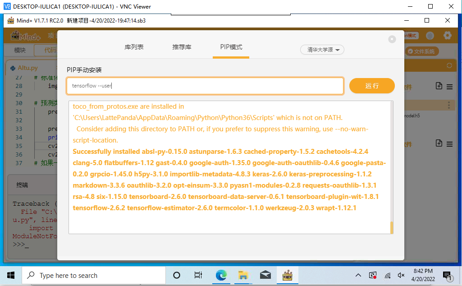
Task: Click the refresh icon in file panel
Action: (x=449, y=65)
